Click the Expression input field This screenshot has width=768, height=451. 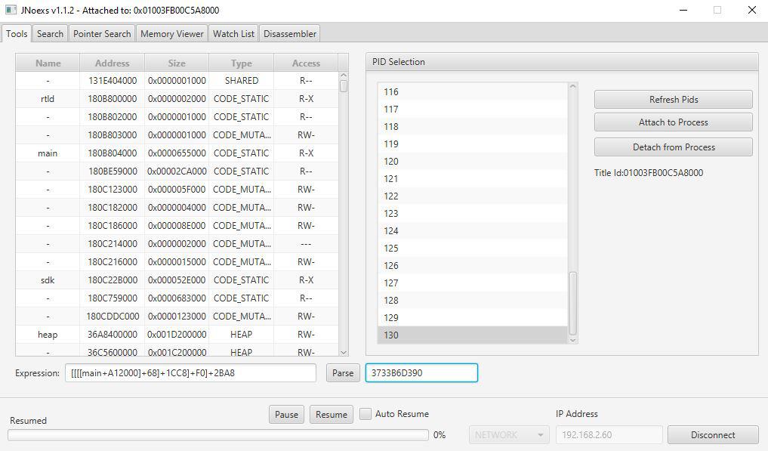click(190, 373)
